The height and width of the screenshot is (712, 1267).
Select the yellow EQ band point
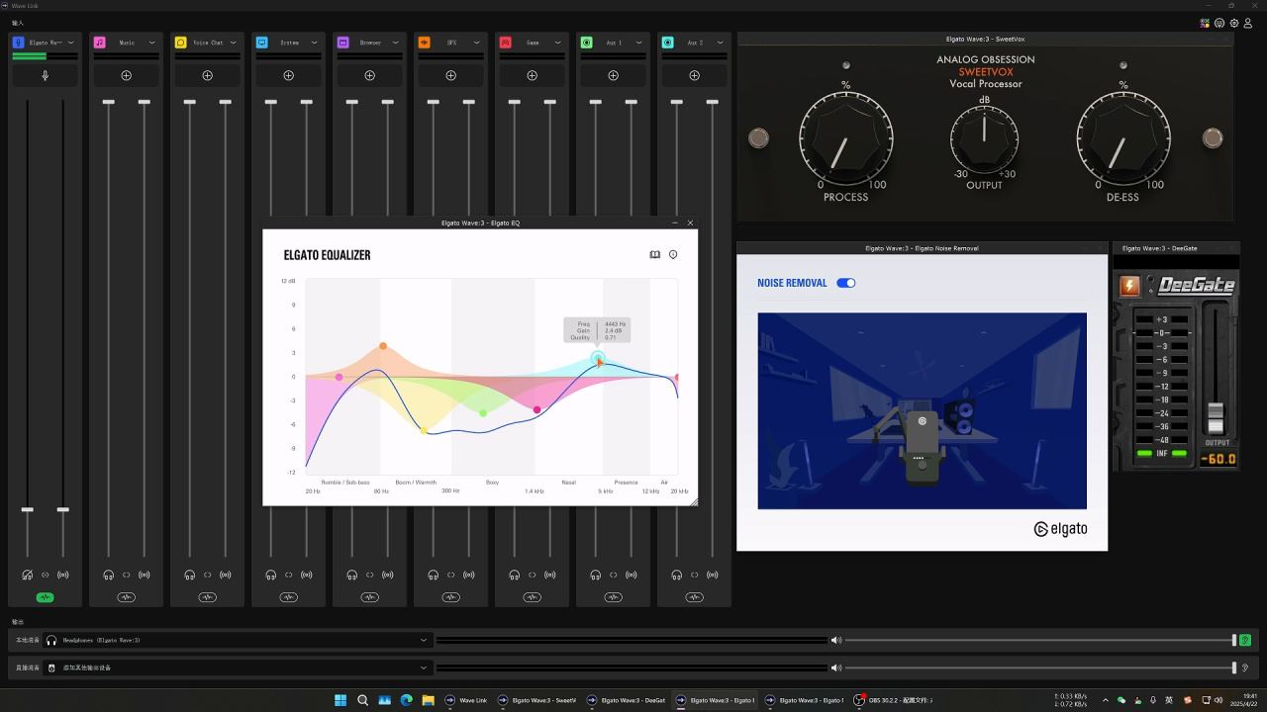click(x=425, y=430)
